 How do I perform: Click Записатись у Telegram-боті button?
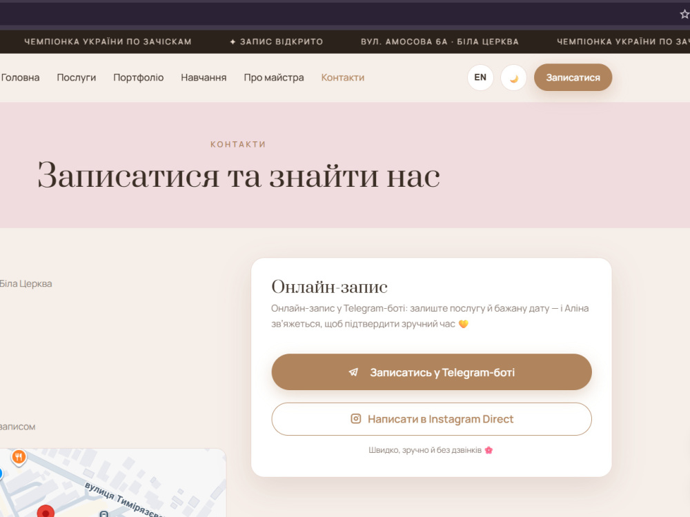[x=431, y=372]
